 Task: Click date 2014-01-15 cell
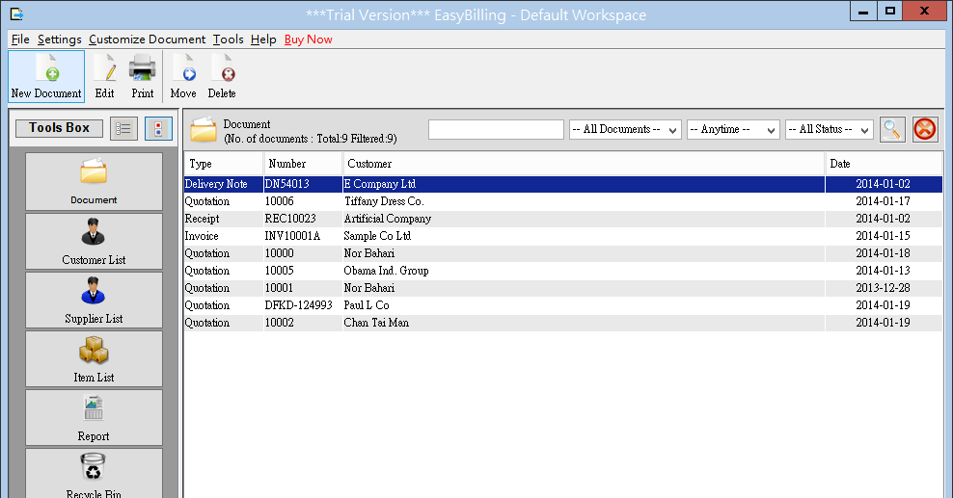[883, 236]
